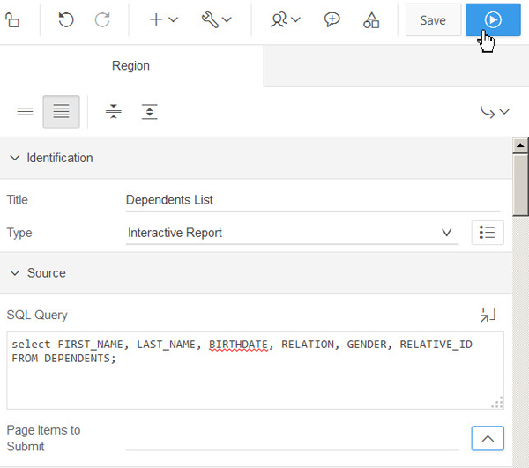Viewport: 529px width, 468px height.
Task: Open the Shared Components icon
Action: (x=371, y=19)
